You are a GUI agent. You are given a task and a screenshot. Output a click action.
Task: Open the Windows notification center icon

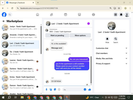coord(129,97)
